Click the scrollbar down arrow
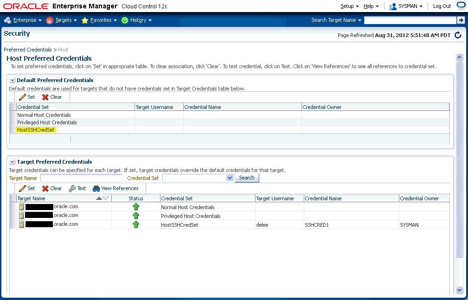 pos(459,289)
